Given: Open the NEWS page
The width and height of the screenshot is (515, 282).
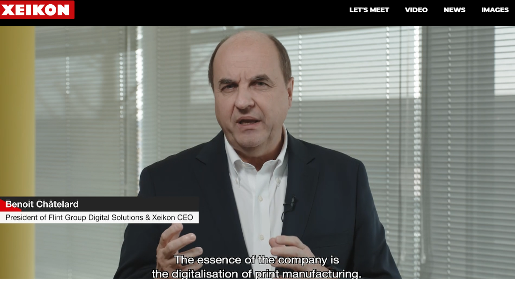Looking at the screenshot, I should coord(455,10).
